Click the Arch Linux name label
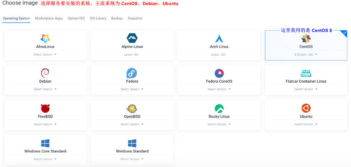 click(219, 47)
